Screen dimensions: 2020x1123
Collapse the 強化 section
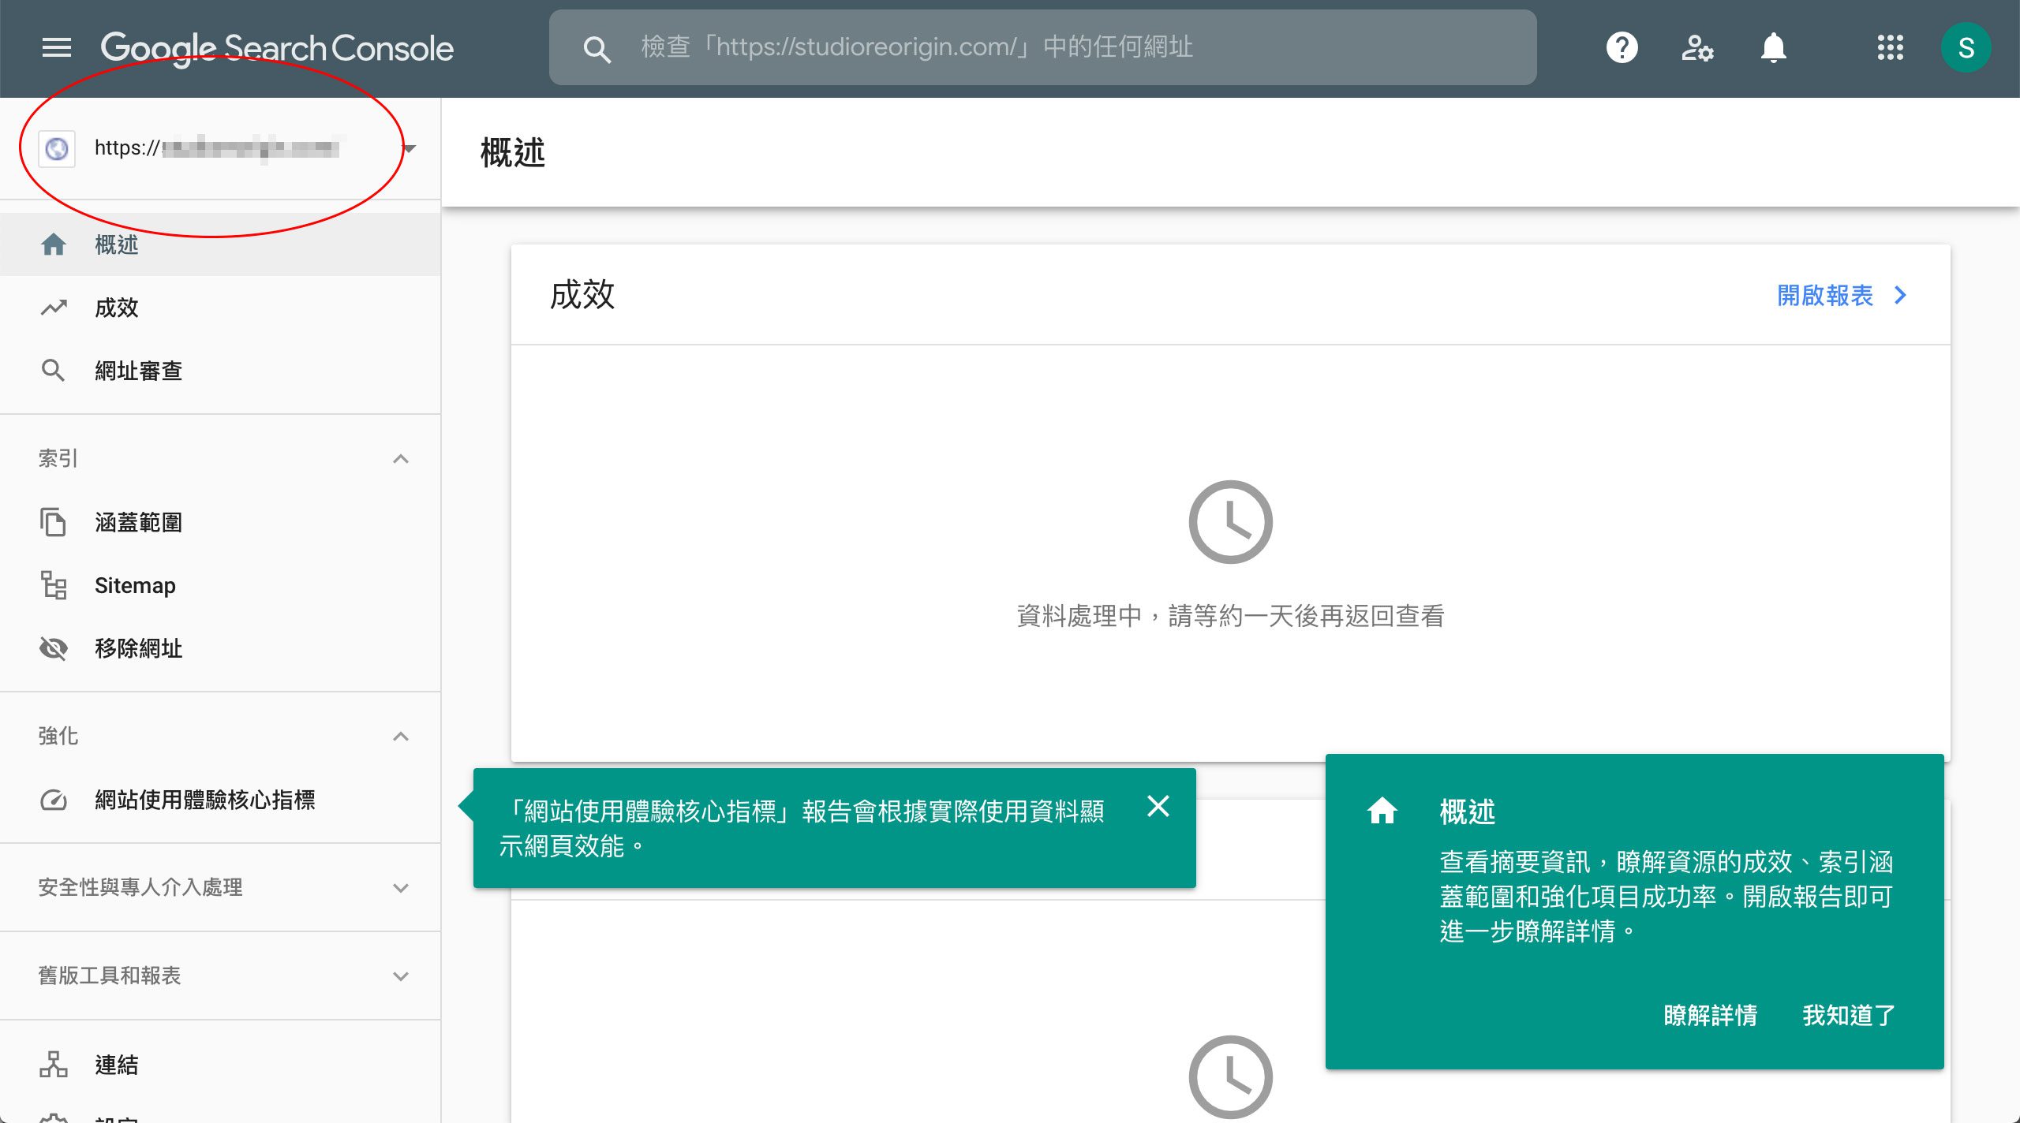coord(401,736)
